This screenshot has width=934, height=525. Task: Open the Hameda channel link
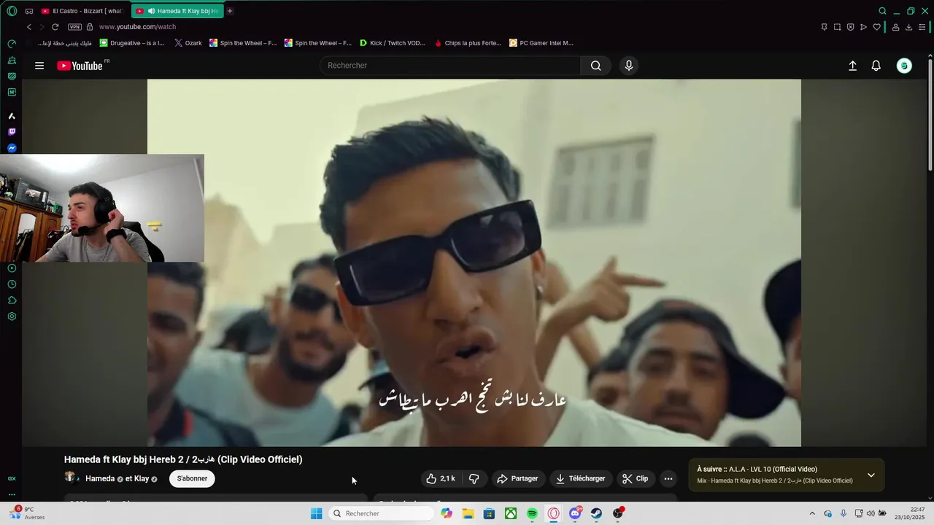coord(100,478)
